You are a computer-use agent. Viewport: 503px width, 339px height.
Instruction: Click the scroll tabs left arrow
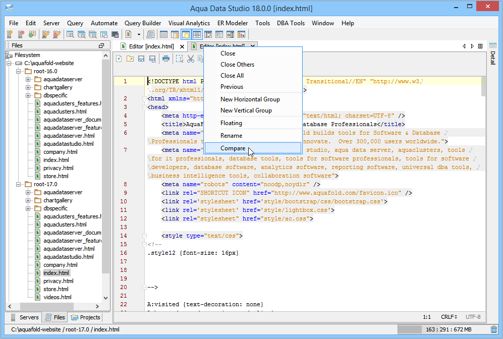pos(464,46)
